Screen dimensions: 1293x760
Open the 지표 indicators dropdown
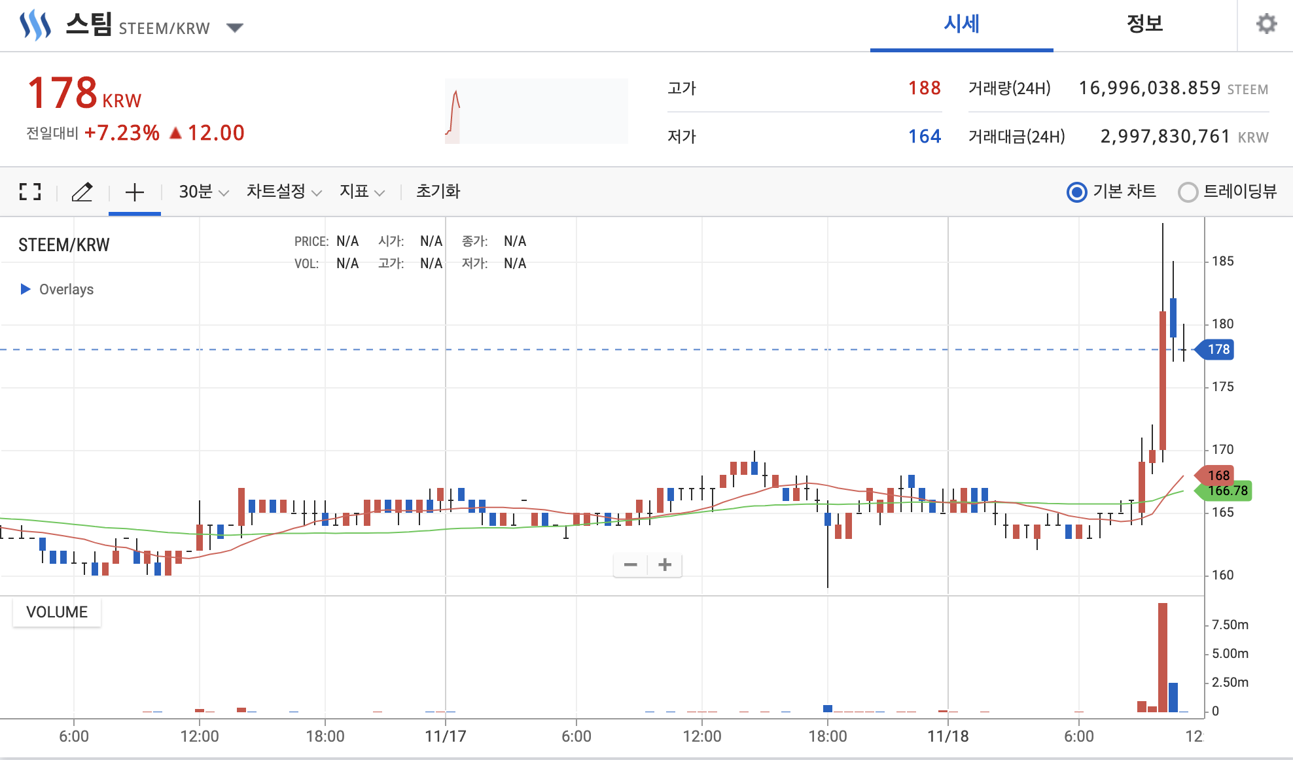click(361, 192)
